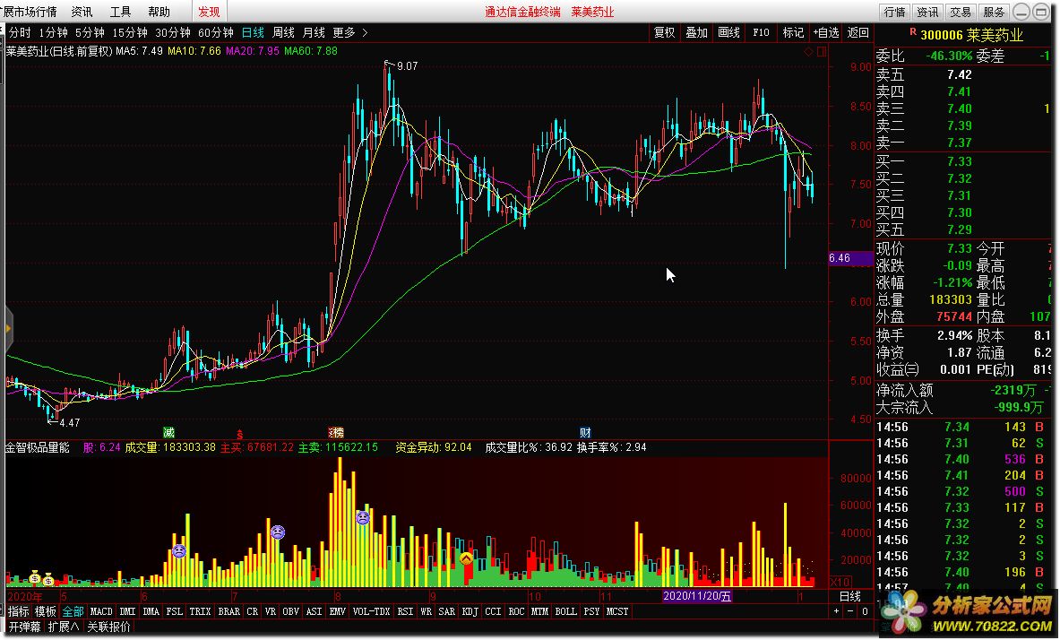Select the 60分钟 period
Image resolution: width=1060 pixels, height=640 pixels.
tap(216, 32)
